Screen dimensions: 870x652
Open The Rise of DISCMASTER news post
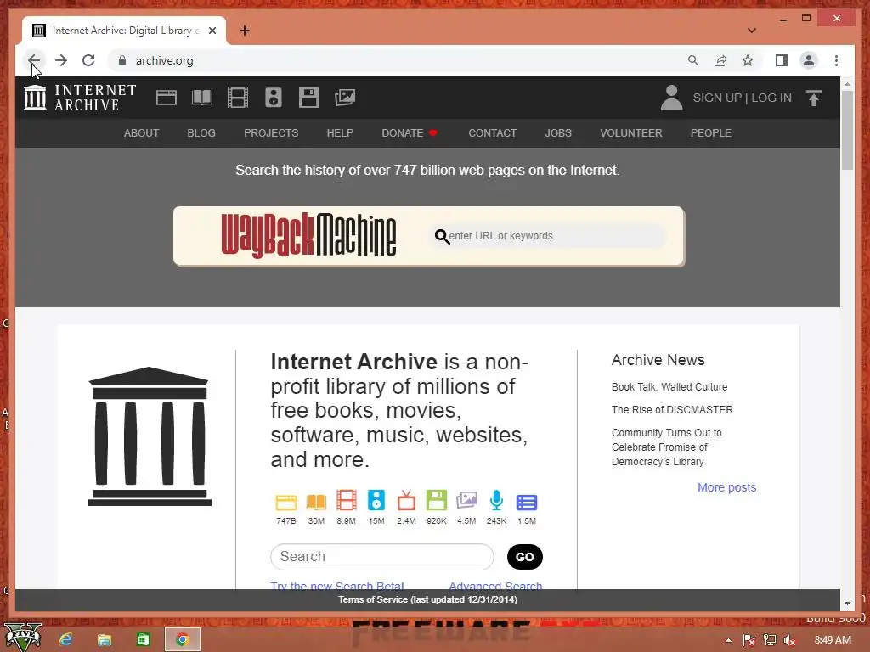coord(672,410)
